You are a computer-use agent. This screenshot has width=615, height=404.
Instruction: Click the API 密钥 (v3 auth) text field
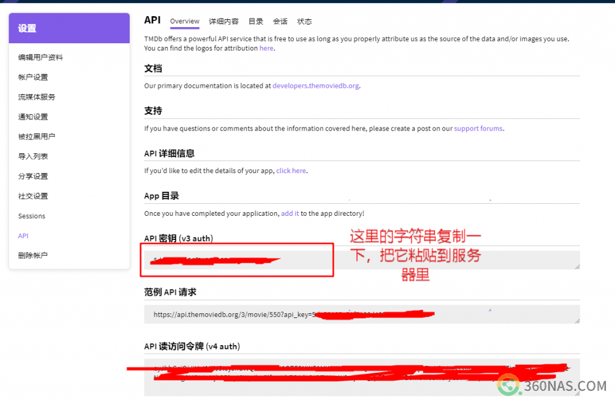point(362,260)
